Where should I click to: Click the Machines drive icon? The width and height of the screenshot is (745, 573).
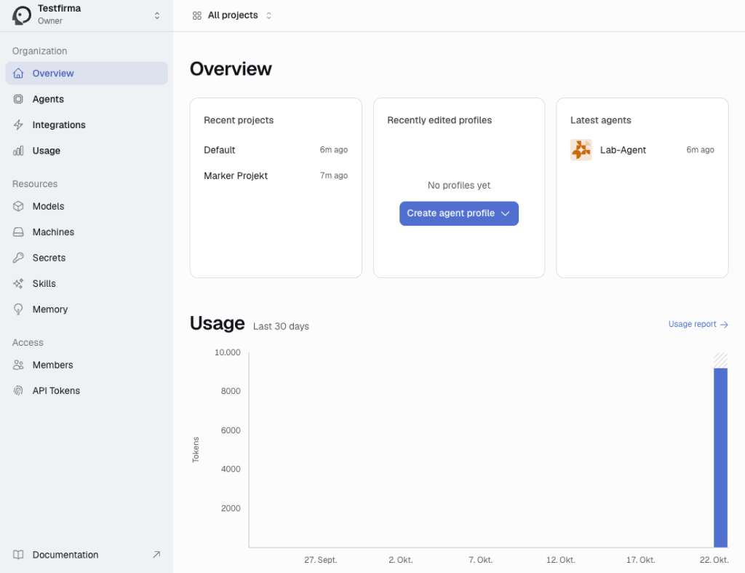pos(18,232)
